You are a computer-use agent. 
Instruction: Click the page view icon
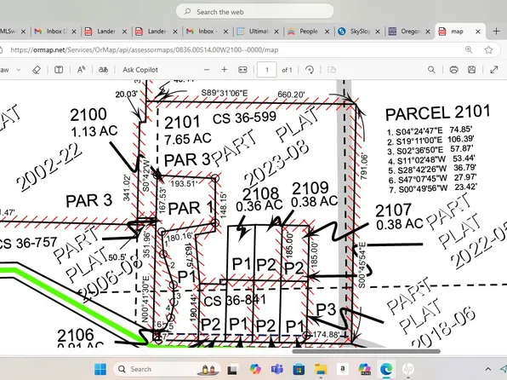(332, 70)
